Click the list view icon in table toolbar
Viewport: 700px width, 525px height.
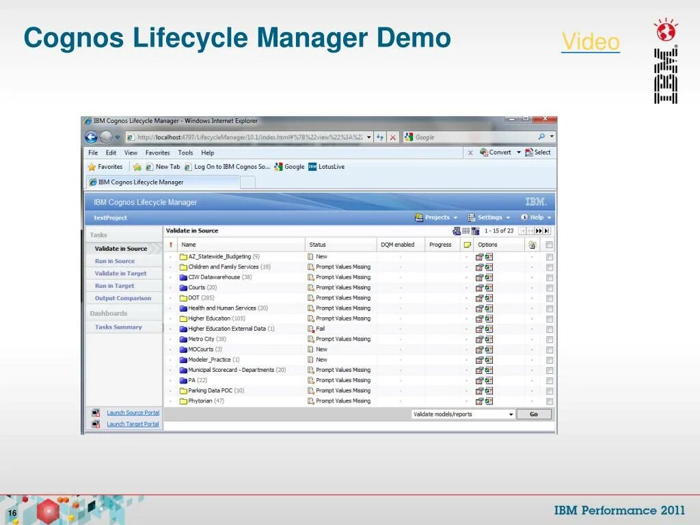pyautogui.click(x=466, y=231)
